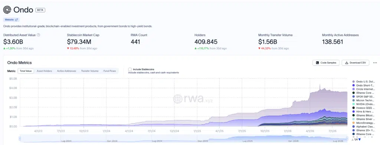
Task: Go to previous legend page arrow
Action: 353,139
